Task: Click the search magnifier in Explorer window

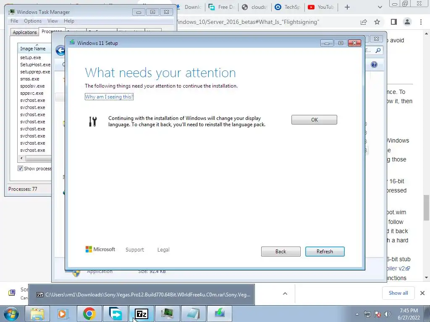Action: [x=378, y=50]
